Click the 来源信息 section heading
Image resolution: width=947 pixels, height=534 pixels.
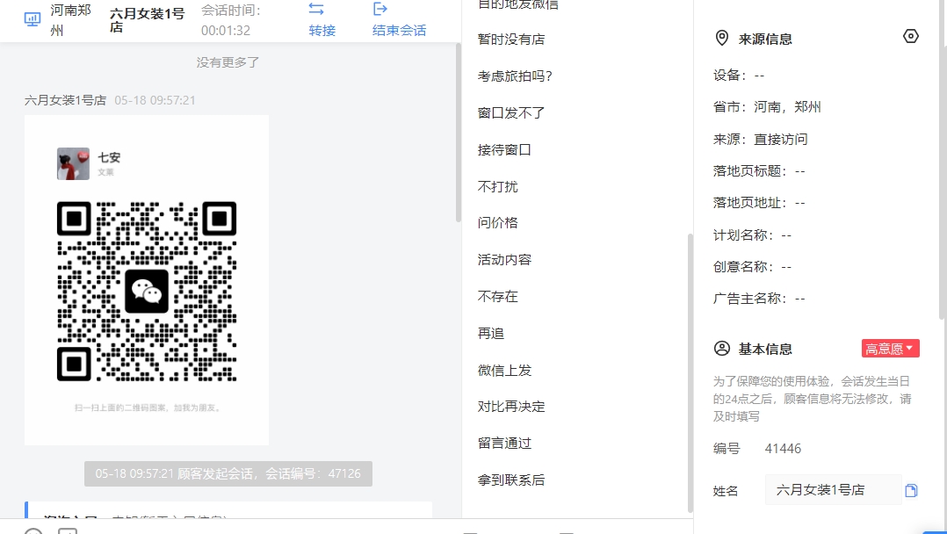(x=765, y=40)
